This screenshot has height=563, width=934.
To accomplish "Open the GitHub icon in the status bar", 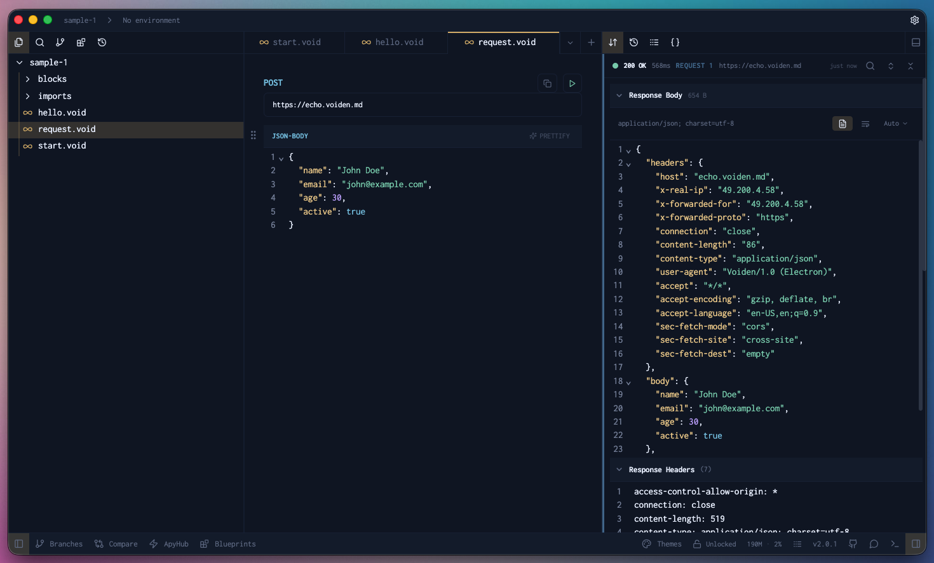I will click(853, 544).
